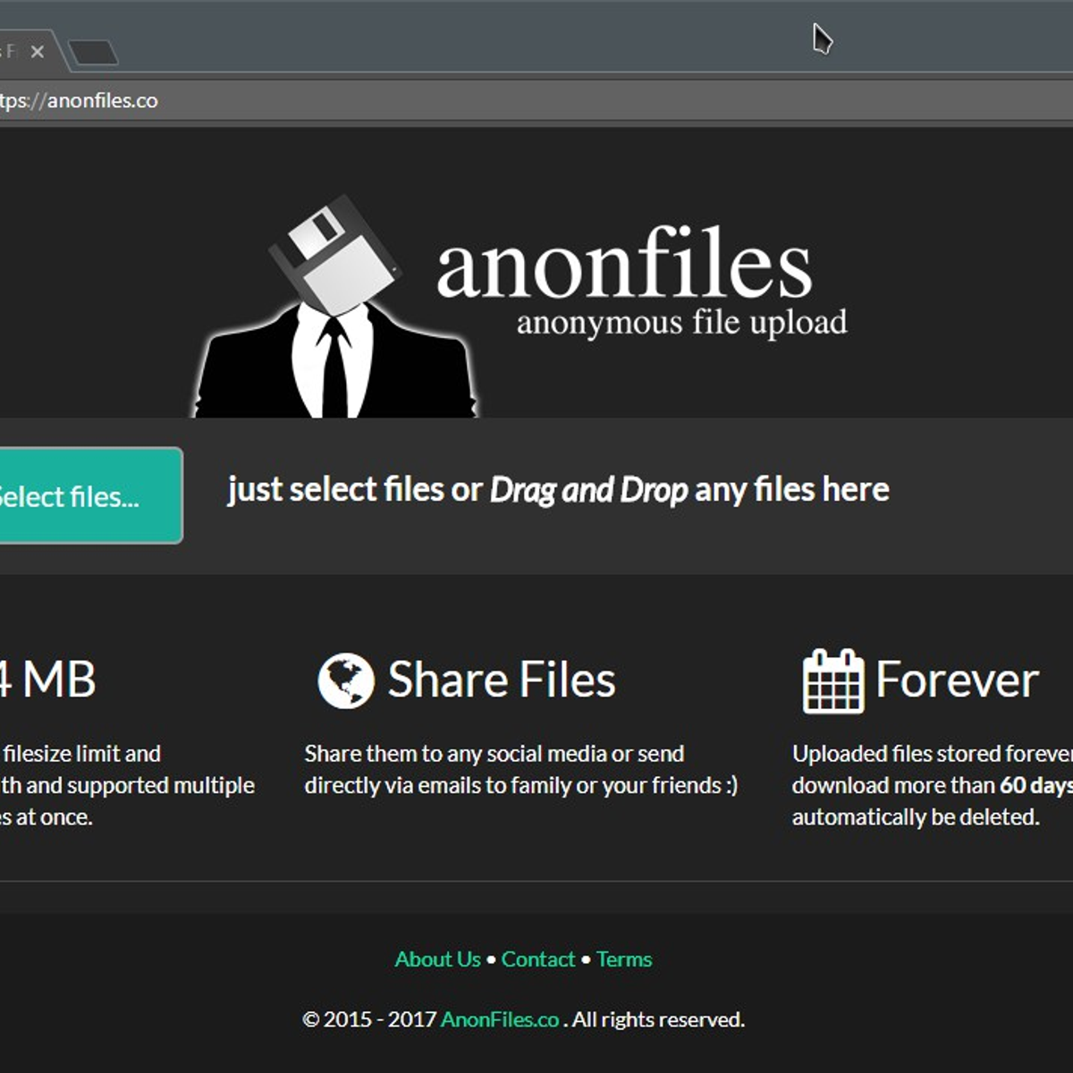Click the 'directly via emails to family' line
Screen dimensions: 1073x1073
click(520, 786)
